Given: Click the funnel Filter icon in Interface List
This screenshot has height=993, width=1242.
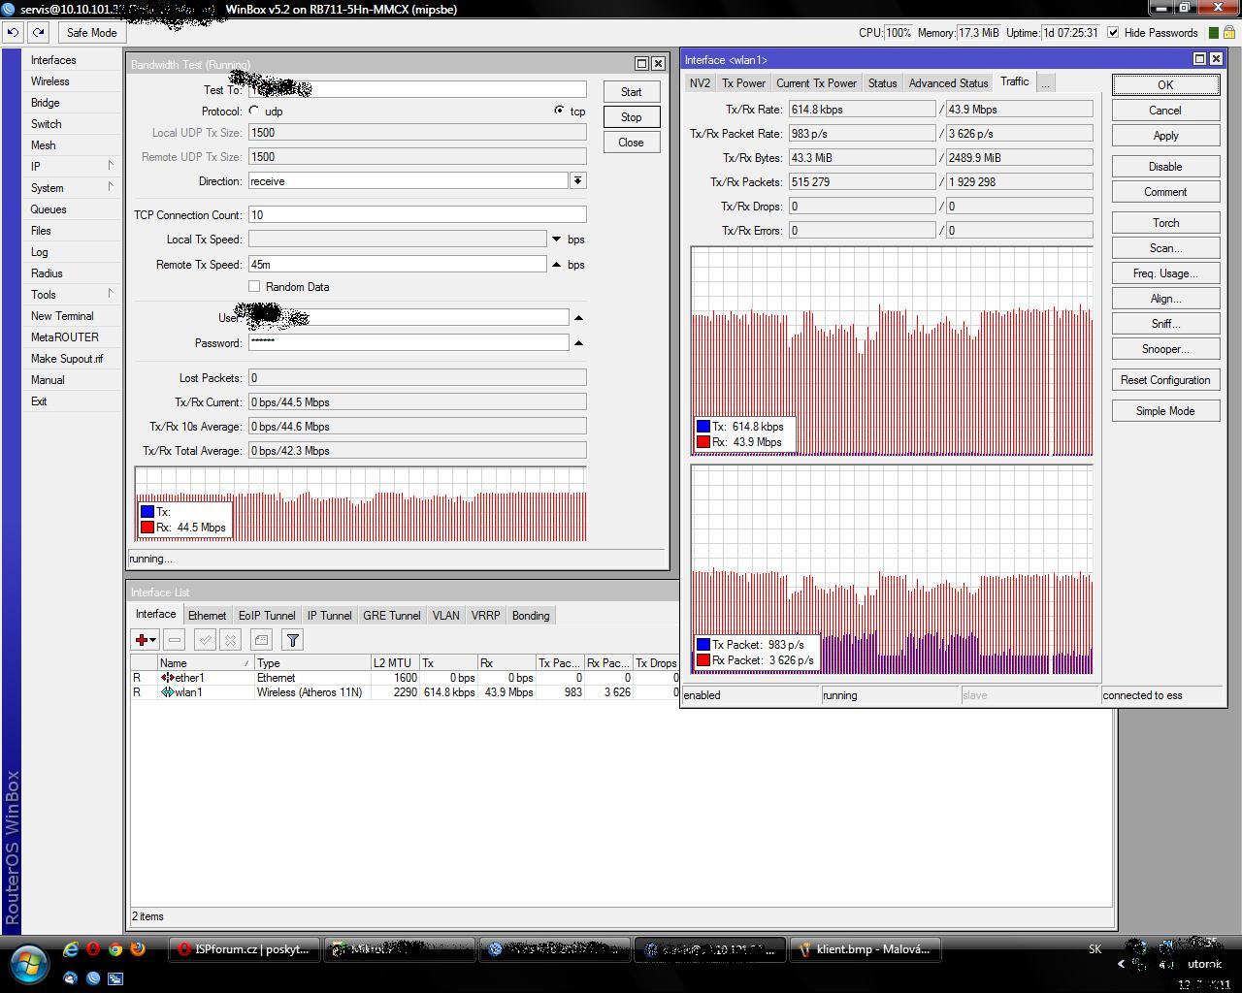Looking at the screenshot, I should [292, 640].
